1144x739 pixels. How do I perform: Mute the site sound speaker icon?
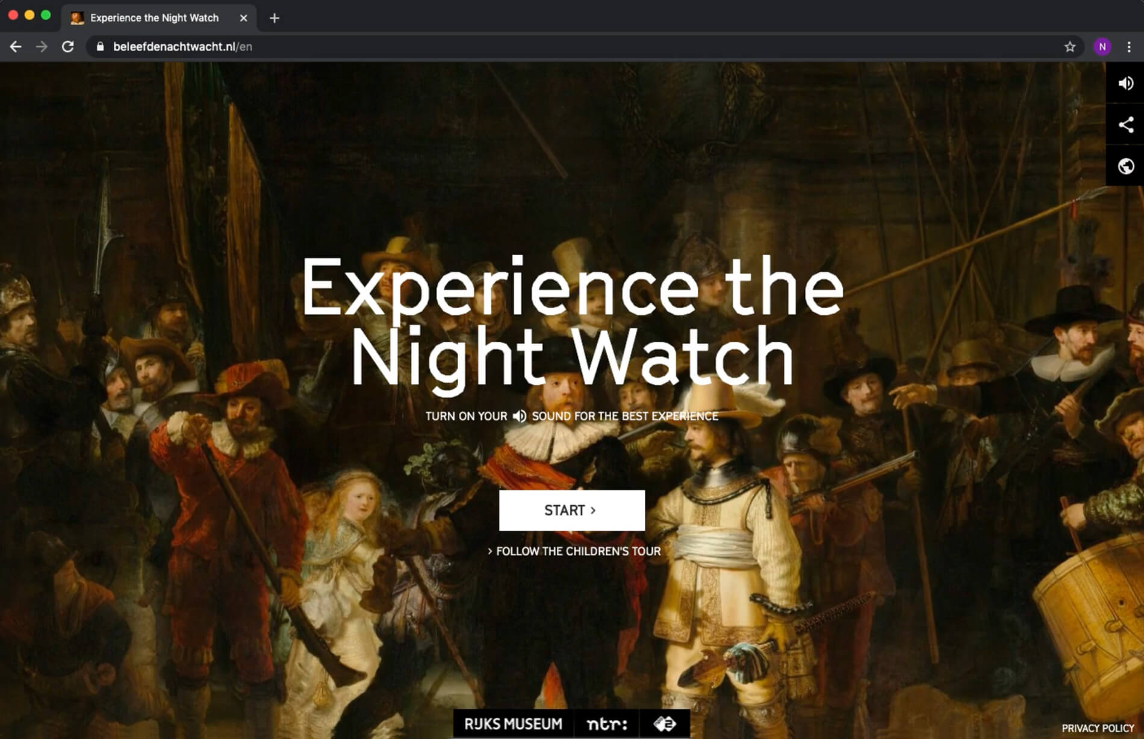1125,83
